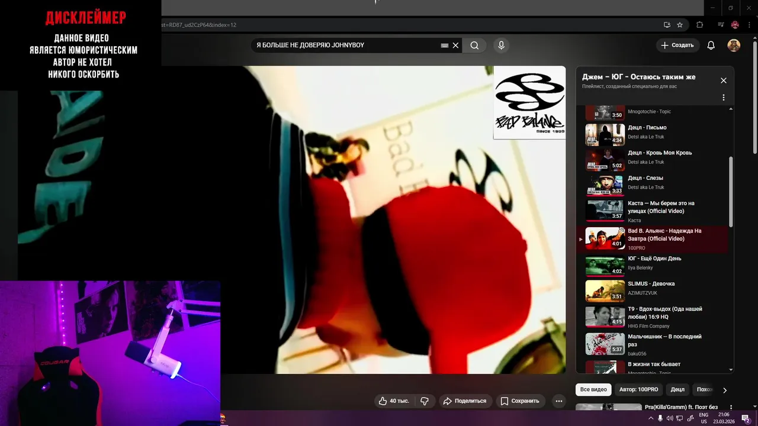The width and height of the screenshot is (758, 426).
Task: Click the Поделиться share button
Action: pos(465,401)
